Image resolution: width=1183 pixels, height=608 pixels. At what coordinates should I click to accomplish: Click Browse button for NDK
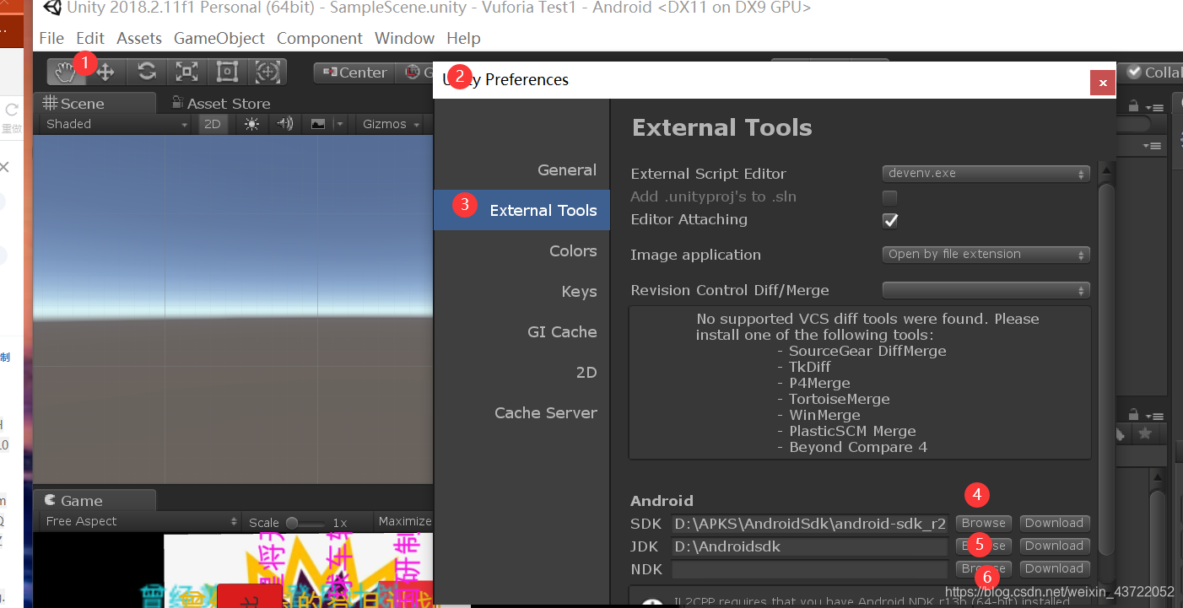(x=983, y=568)
